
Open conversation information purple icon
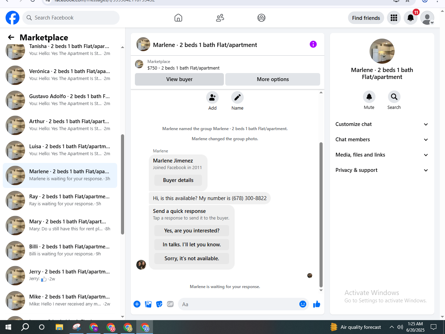click(313, 44)
